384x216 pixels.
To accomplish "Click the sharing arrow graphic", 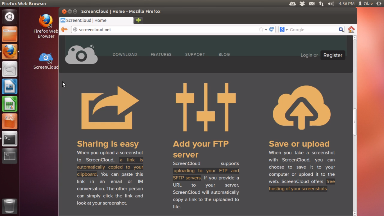I will pos(110,108).
